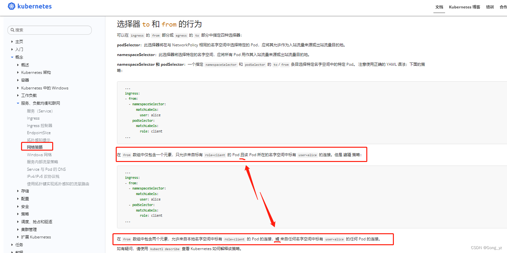Expand Kubernetes 中的 Windows arrow
Viewport: 507px width, 253px height.
[18, 88]
